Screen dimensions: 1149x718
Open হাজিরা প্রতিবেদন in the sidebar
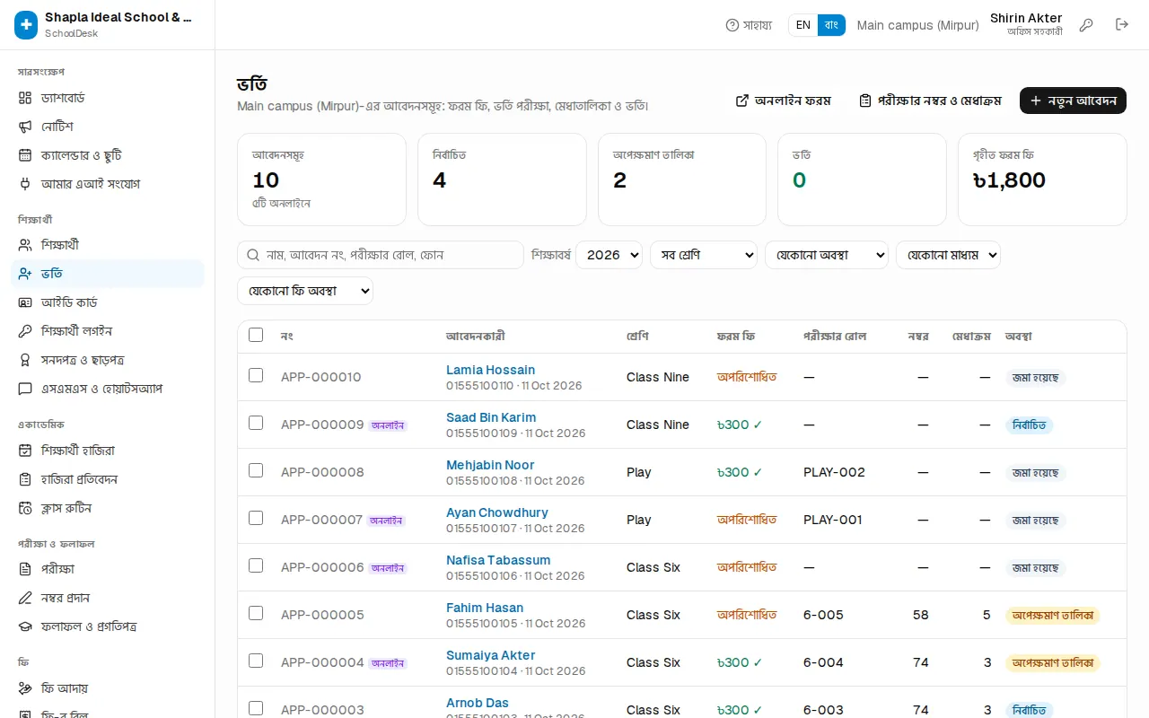[x=108, y=479]
